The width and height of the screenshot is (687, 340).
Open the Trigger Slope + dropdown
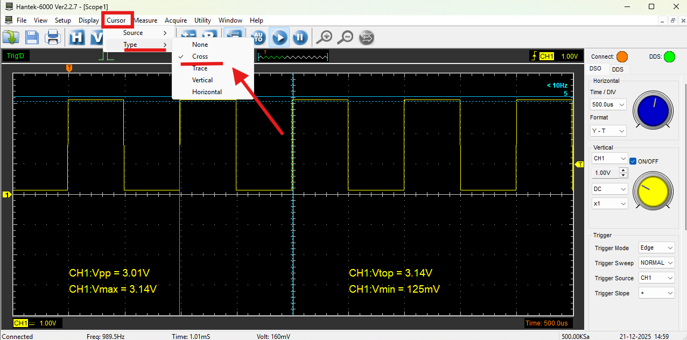656,293
